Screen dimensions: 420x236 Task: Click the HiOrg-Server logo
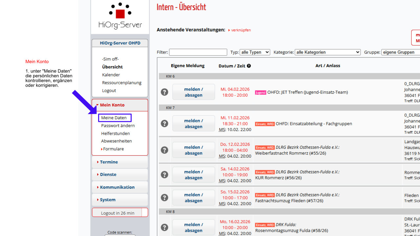coord(120,16)
